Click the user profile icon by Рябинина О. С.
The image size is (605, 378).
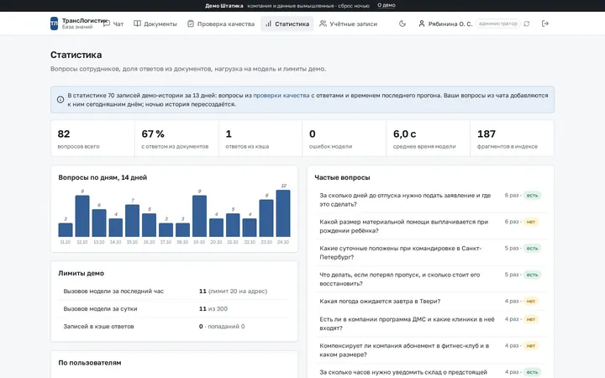pos(421,24)
